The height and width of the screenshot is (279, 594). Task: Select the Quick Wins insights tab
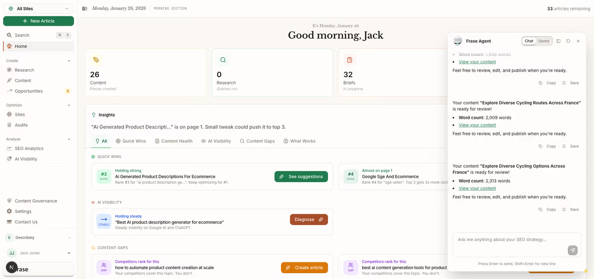coord(131,141)
